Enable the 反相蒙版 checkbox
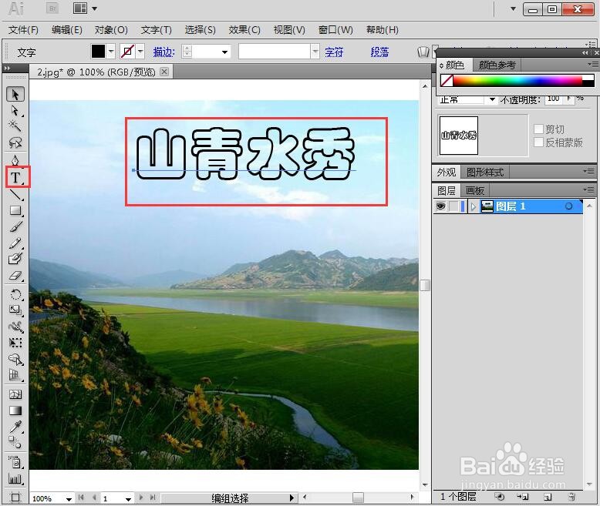The height and width of the screenshot is (506, 600). [x=538, y=142]
